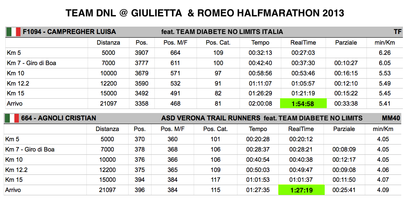This screenshot has height=199, width=407.
Task: Click the F1094 - CAMPREGHER LUISA header
Action: tap(69, 32)
